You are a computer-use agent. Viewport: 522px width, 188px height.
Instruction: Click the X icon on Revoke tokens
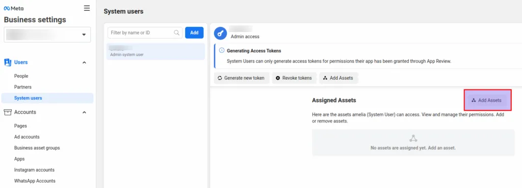pos(278,78)
